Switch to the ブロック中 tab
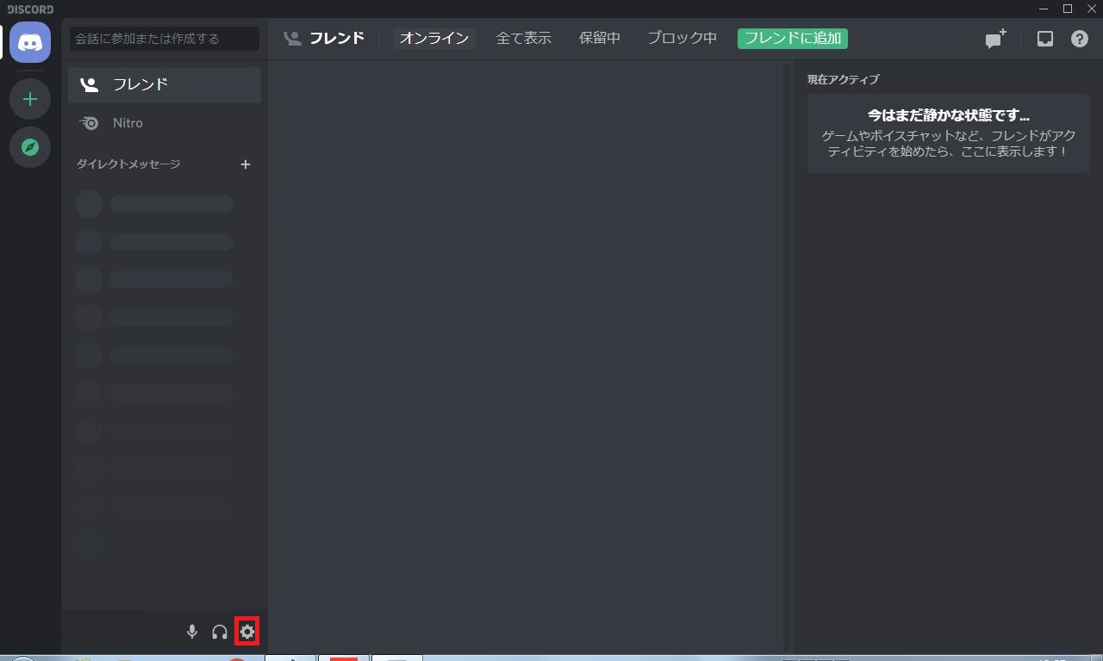Image resolution: width=1103 pixels, height=661 pixels. (682, 39)
